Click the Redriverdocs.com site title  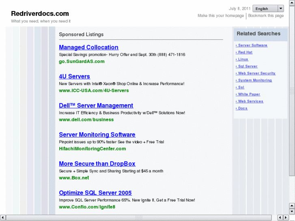point(40,13)
